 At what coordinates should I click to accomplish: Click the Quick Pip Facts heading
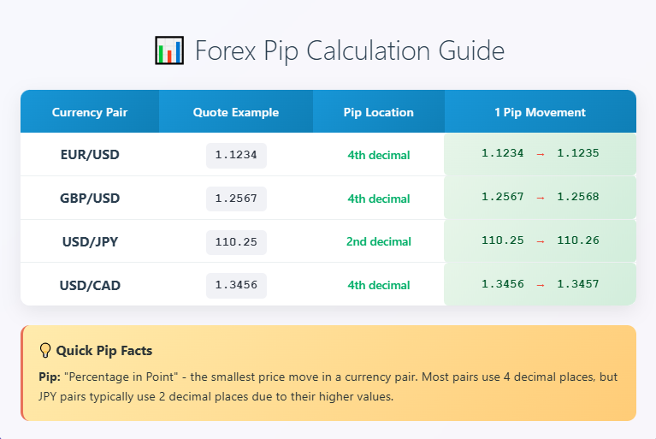click(x=103, y=351)
